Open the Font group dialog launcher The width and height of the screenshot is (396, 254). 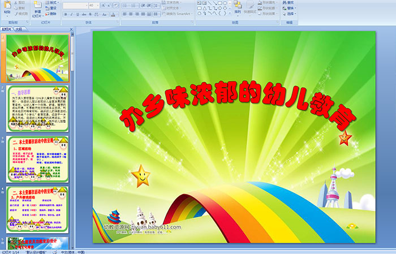[118, 23]
